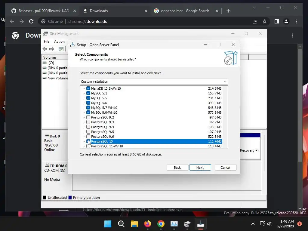Click Chrome forward navigation arrow
Screen dimensions: 308x231
22,21
